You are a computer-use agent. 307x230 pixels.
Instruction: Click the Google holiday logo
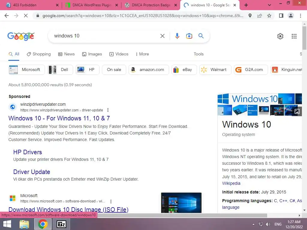(x=21, y=36)
